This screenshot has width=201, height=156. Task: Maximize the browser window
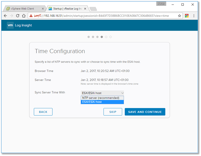pos(183,5)
